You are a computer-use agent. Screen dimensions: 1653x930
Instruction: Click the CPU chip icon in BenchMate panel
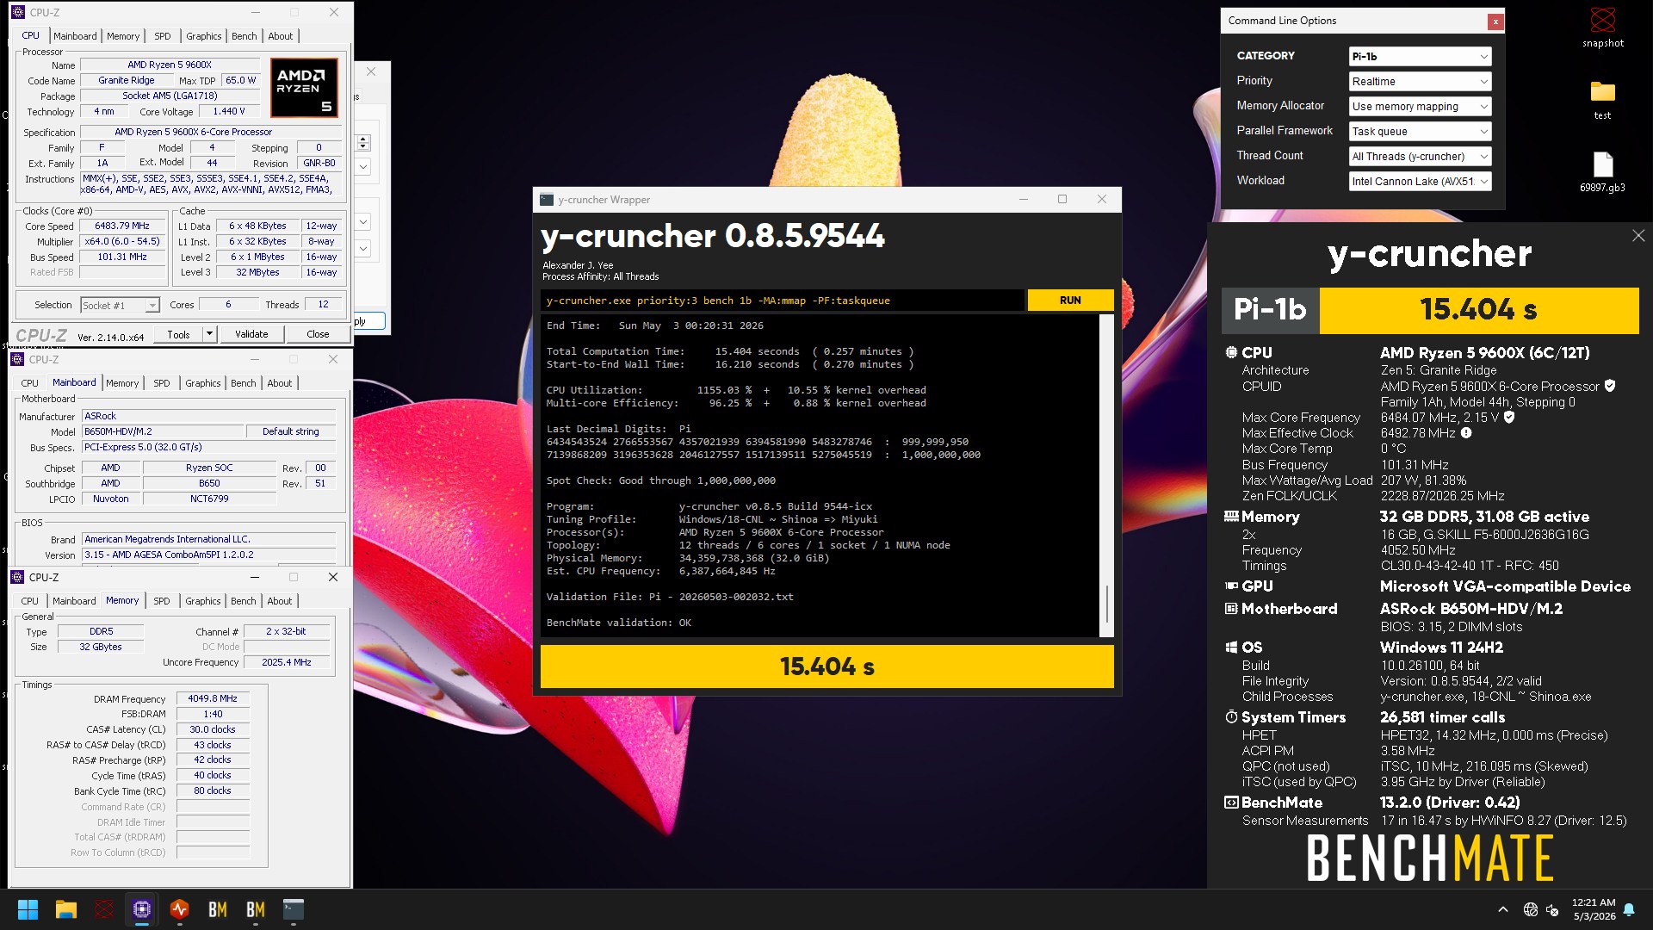(1231, 352)
